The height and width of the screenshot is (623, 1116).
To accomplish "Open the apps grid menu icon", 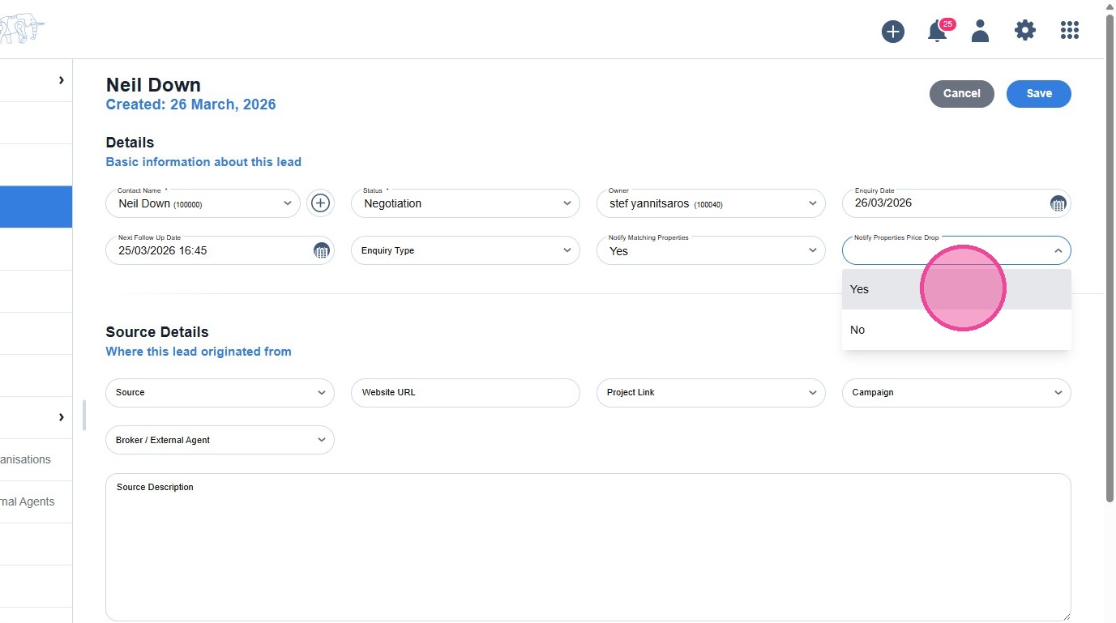I will 1069,31.
